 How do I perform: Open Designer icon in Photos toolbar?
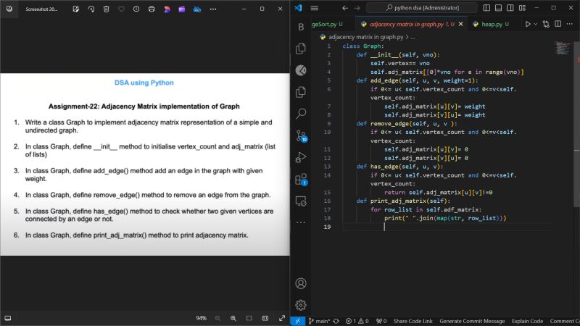167,9
